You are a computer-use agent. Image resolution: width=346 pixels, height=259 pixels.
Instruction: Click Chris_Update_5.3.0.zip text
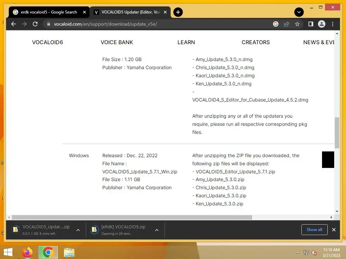pos(221,188)
